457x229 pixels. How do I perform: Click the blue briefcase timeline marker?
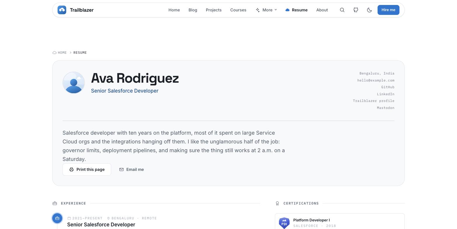(57, 218)
